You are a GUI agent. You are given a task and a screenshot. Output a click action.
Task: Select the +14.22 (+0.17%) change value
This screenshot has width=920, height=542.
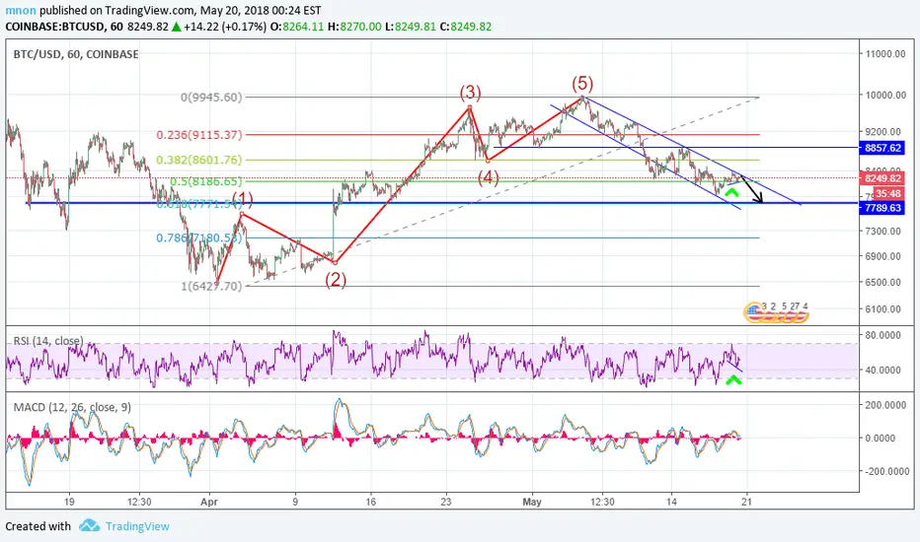225,27
